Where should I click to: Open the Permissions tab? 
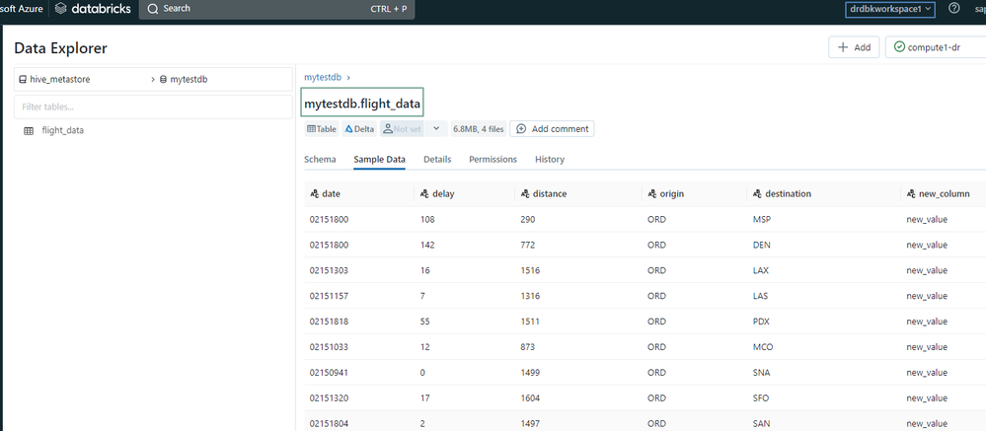click(493, 159)
